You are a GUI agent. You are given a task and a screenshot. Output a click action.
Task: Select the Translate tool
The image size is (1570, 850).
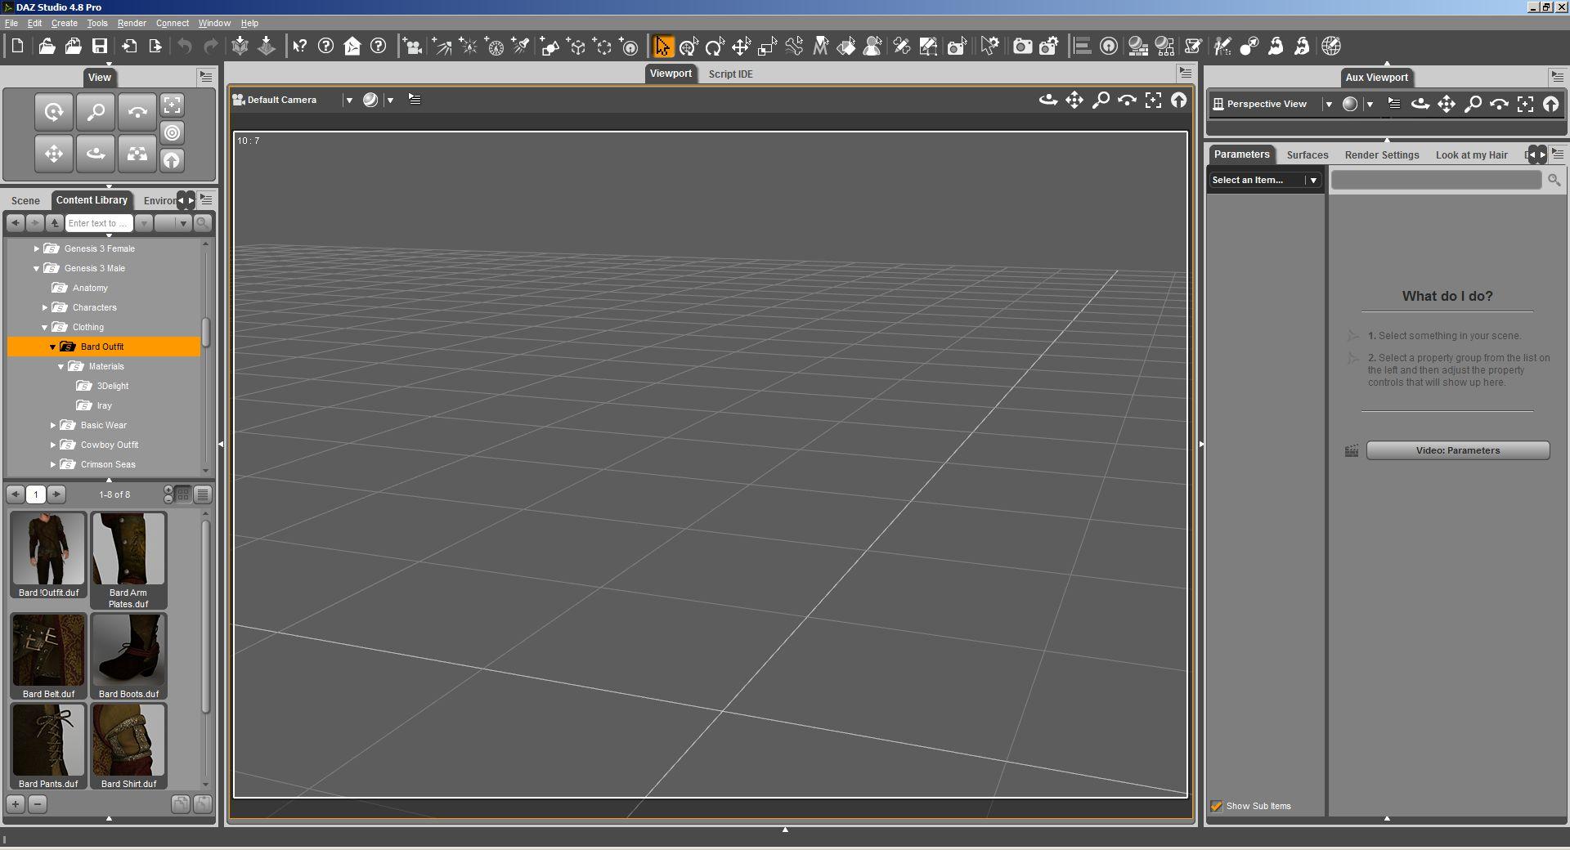(741, 47)
